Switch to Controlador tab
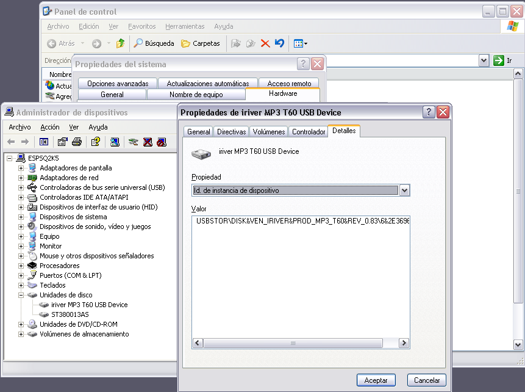The height and width of the screenshot is (392, 525). point(309,132)
